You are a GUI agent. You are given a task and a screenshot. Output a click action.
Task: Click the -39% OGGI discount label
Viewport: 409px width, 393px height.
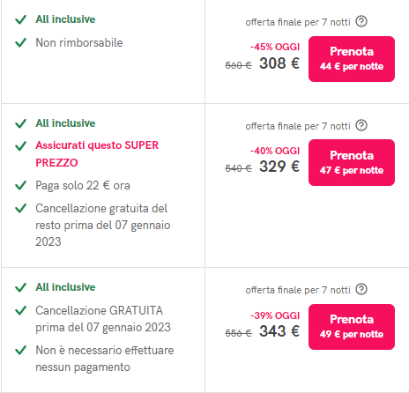point(275,315)
